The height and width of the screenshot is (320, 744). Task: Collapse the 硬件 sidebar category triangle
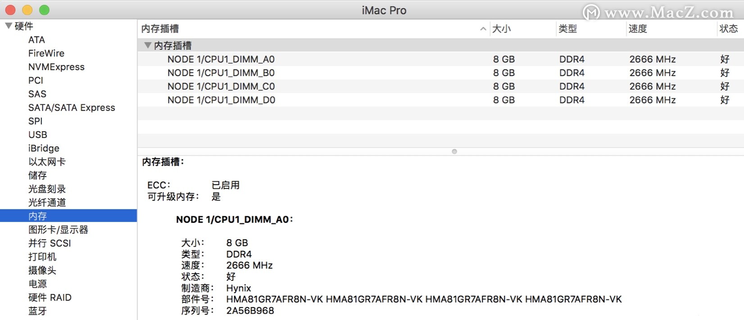[9, 26]
